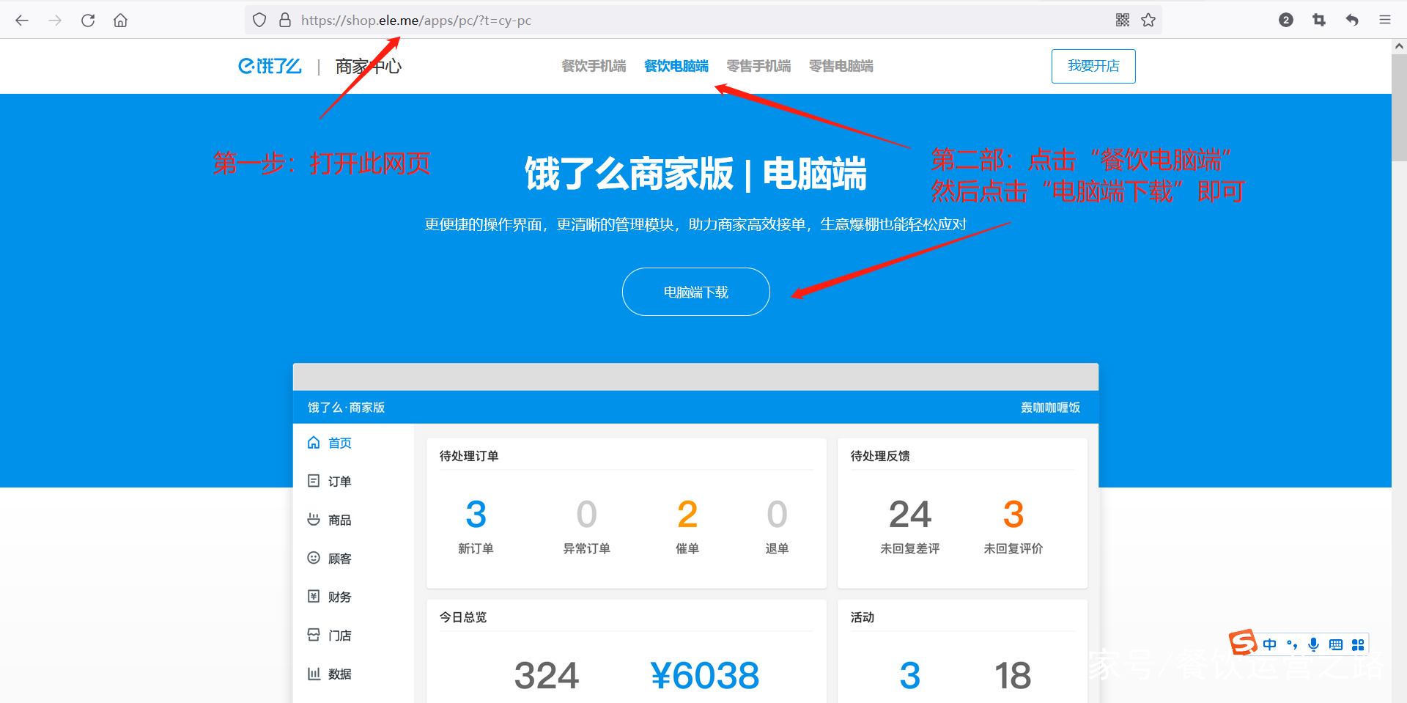The width and height of the screenshot is (1407, 703).
Task: Click the shop name 轰咖咖喱饭
Action: [1050, 408]
